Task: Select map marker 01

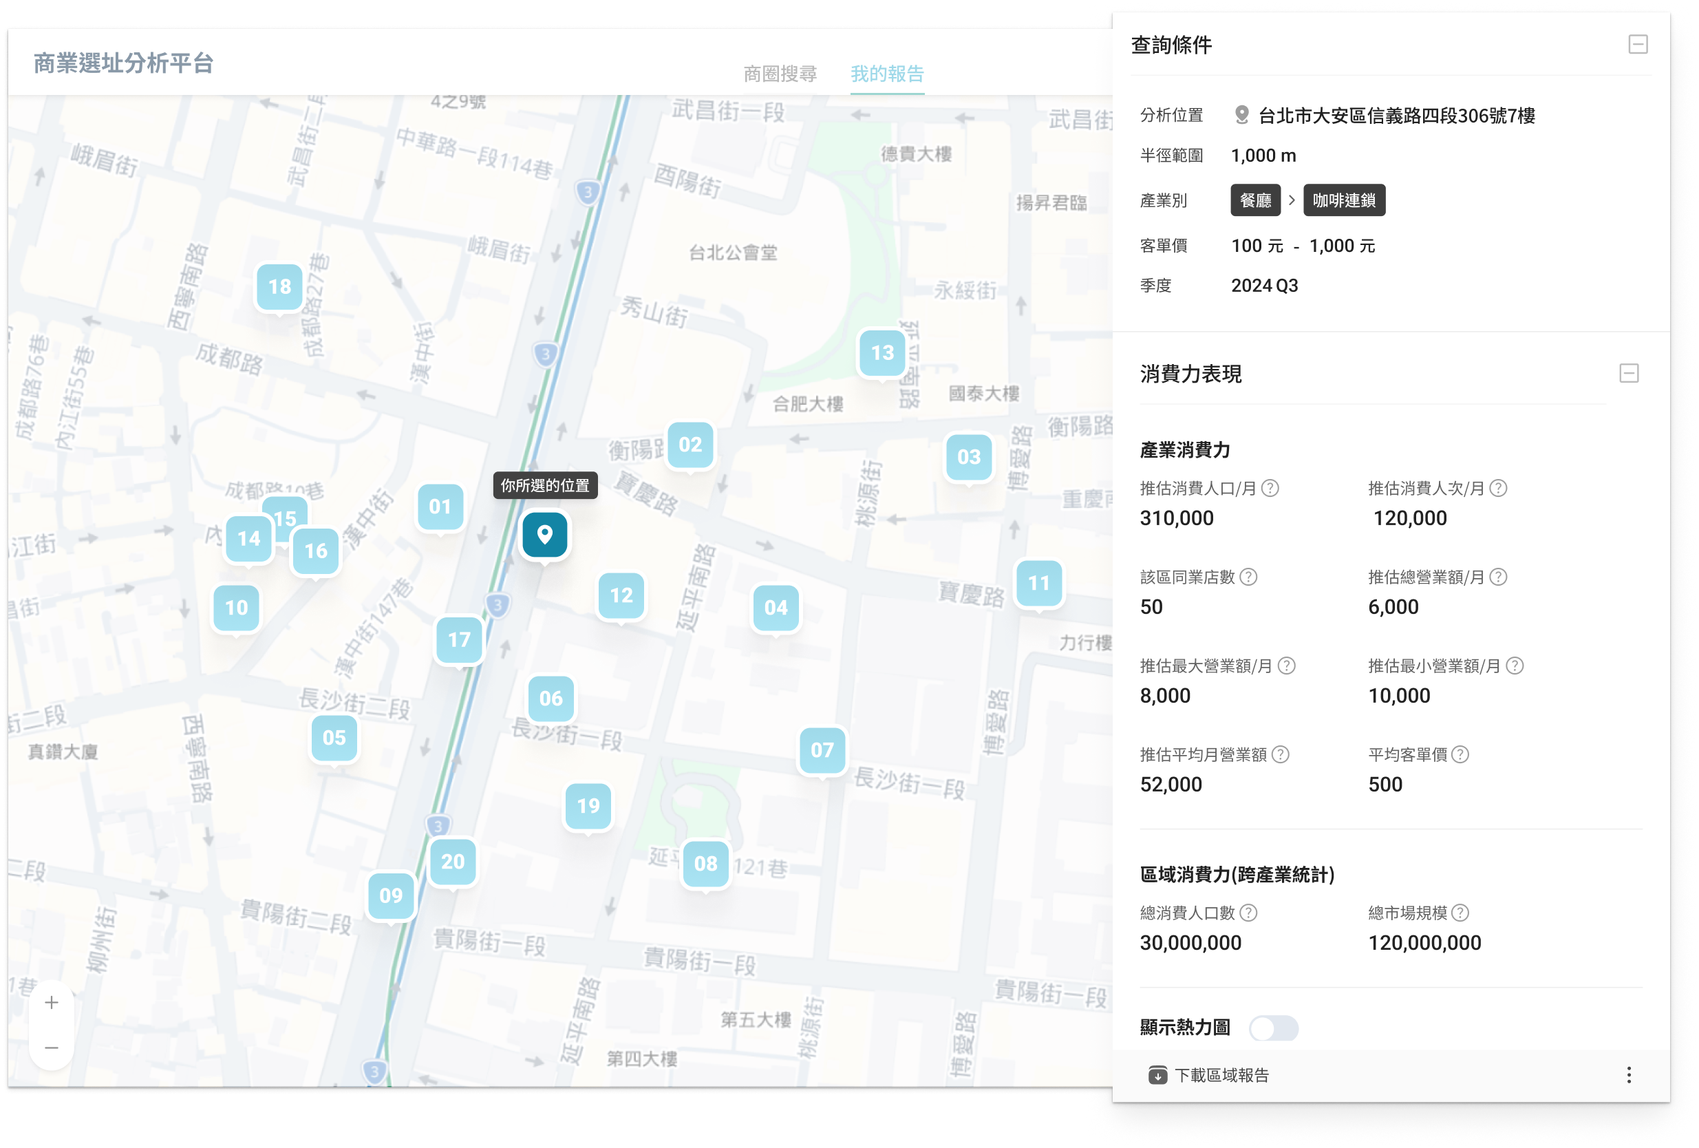Action: click(x=440, y=507)
